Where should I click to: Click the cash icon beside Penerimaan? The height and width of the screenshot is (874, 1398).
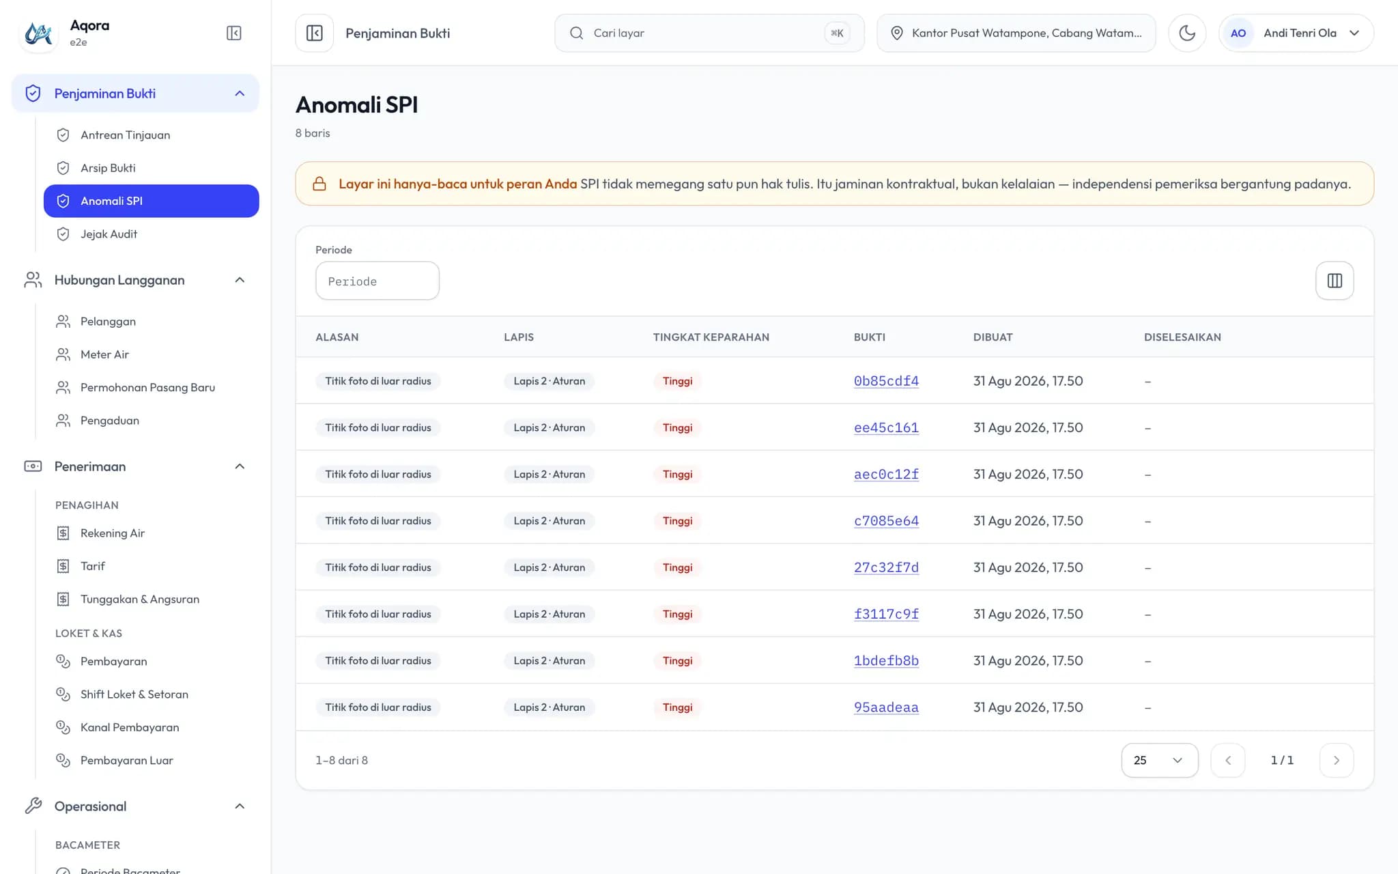(x=33, y=466)
